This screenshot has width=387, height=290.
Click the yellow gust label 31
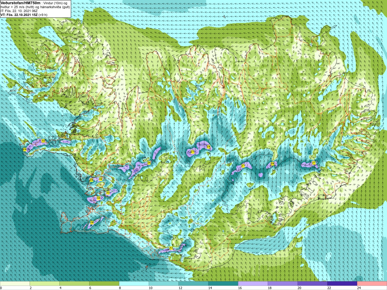108,192
